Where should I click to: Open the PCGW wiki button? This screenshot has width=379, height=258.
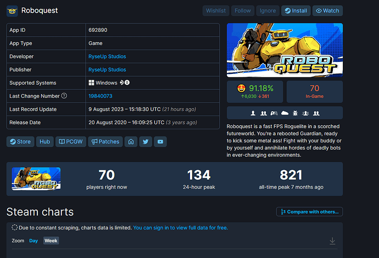click(x=71, y=141)
